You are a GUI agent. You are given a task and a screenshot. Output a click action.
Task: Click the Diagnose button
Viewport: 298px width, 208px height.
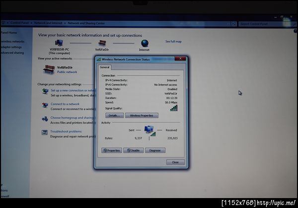tap(155, 150)
